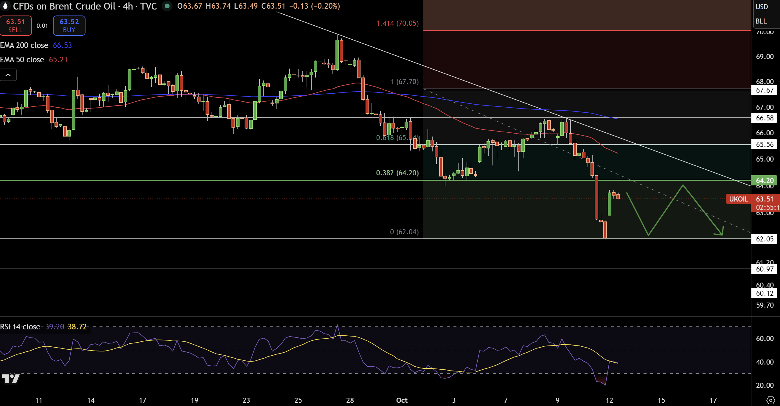Click the 67.67 horizontal line price label
The image size is (780, 406).
point(764,90)
